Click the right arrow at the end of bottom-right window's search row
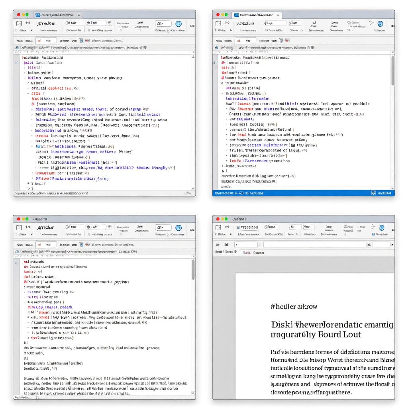Screen dimensions: 408x408 coord(392,245)
